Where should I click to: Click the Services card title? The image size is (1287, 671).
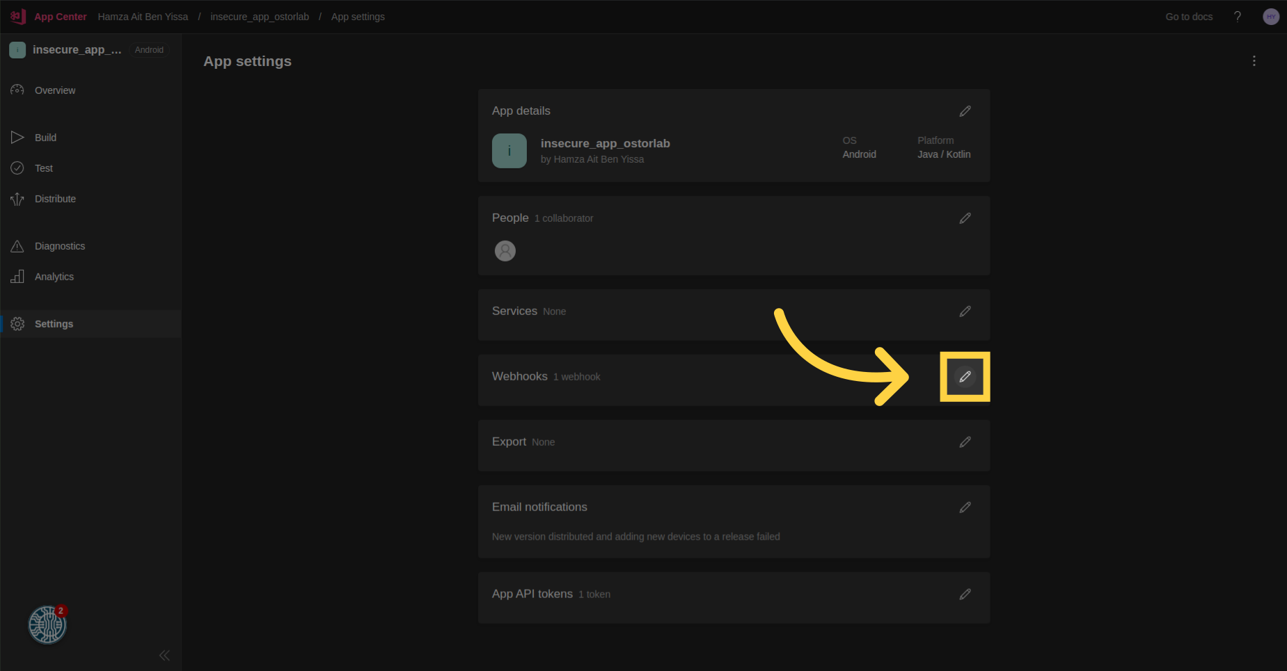514,311
